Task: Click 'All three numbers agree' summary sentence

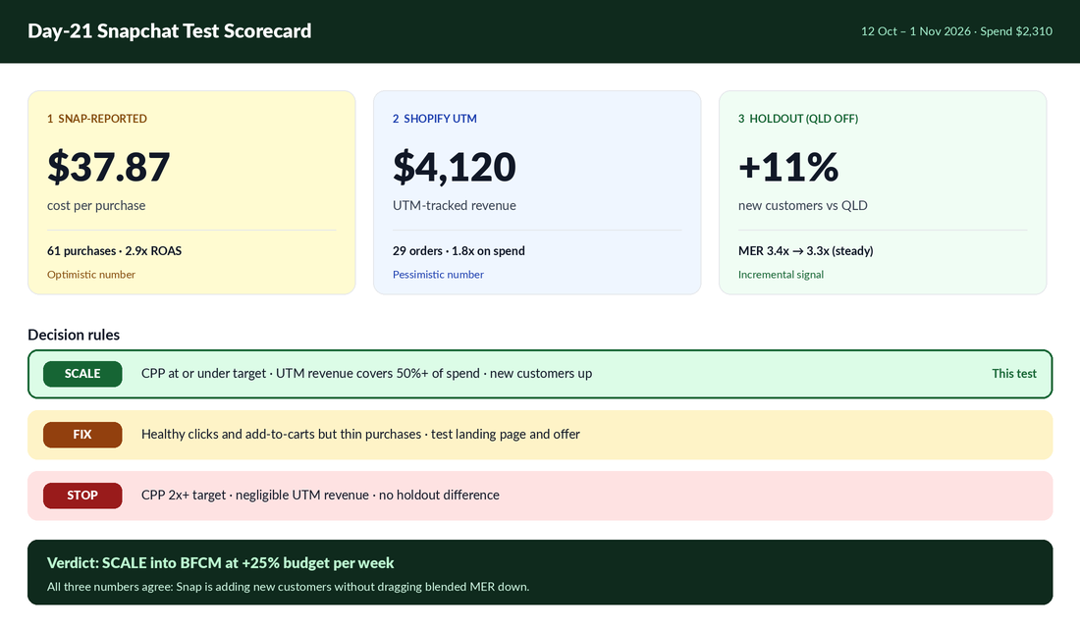Action: [288, 587]
